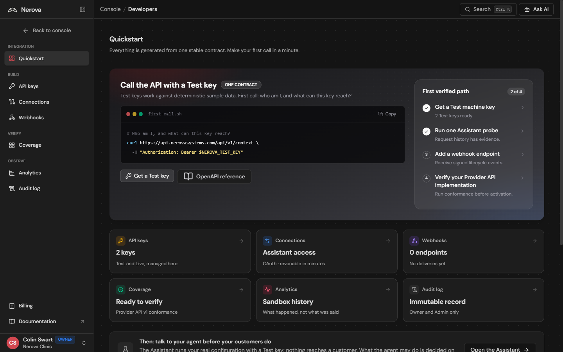Click the red pulse icon on Analytics card

[x=267, y=289]
